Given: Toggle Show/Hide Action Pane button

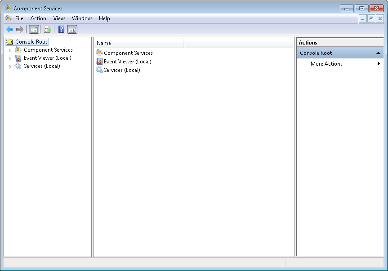Looking at the screenshot, I should click(x=72, y=29).
